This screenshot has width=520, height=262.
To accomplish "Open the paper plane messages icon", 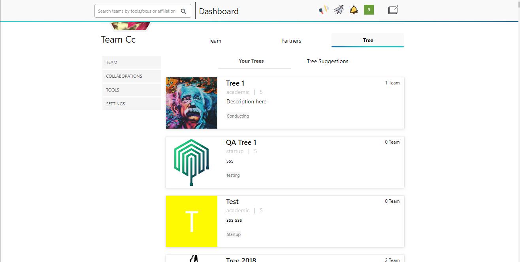I will 339,10.
